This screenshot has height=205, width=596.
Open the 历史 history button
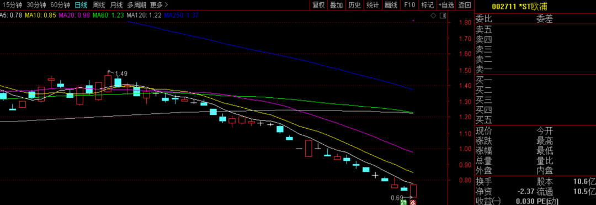[x=354, y=5]
